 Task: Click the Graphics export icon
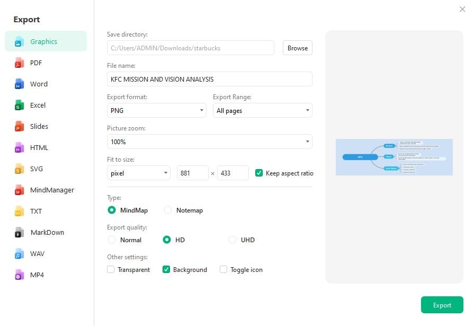click(x=19, y=42)
